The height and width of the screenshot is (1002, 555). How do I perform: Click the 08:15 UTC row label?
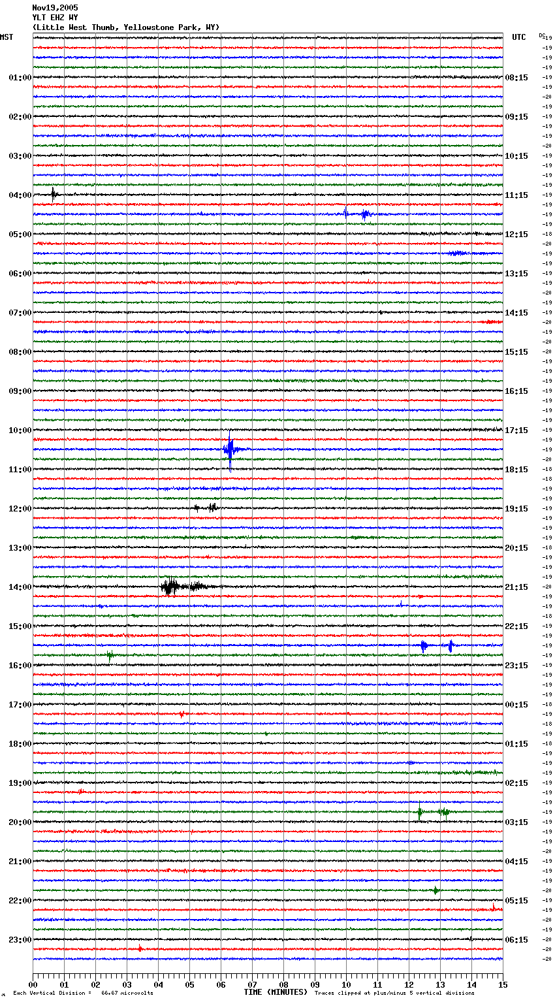click(x=516, y=78)
